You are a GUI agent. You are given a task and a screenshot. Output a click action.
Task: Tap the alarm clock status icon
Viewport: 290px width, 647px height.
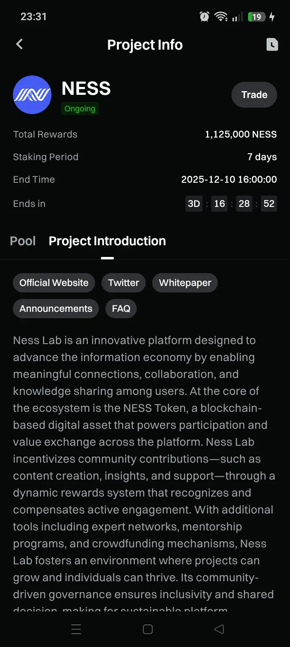coord(204,17)
